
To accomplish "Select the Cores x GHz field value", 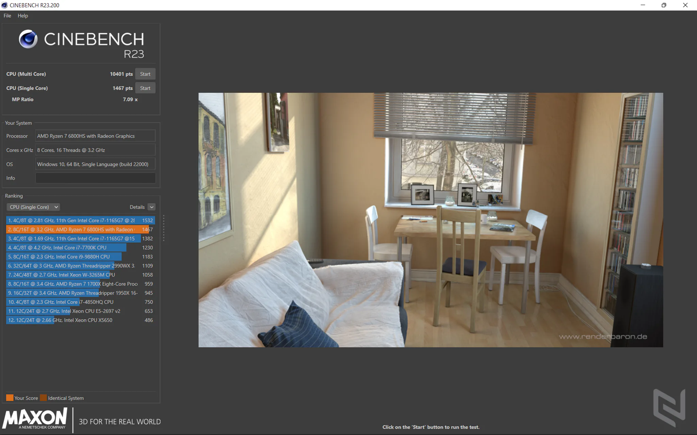I will tap(95, 150).
